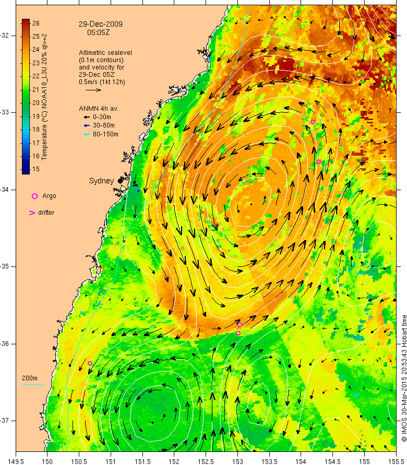This screenshot has height=465, width=407.
Task: Click the -35 latitude axis label
Action: (x=5, y=266)
